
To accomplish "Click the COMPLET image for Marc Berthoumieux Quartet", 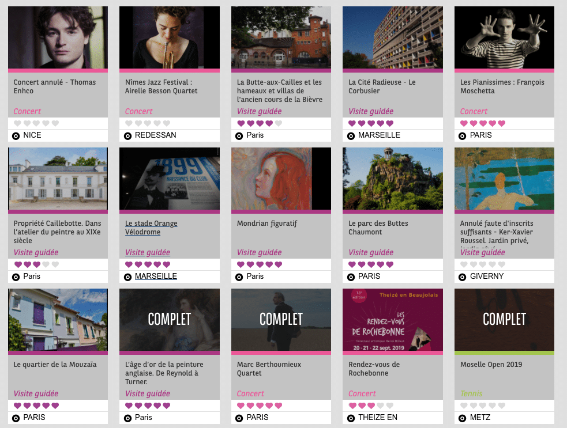I will (281, 320).
